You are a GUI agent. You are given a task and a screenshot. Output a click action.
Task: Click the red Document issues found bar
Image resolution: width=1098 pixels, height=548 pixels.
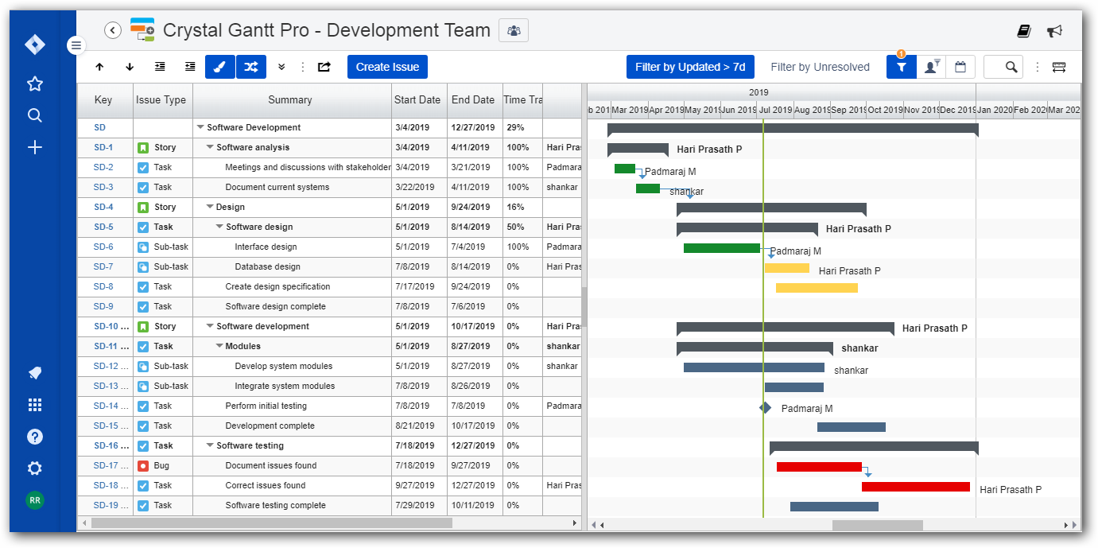[819, 467]
